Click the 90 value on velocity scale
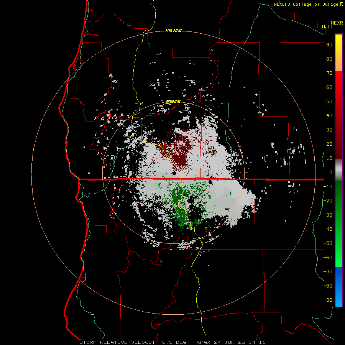 [x=329, y=45]
